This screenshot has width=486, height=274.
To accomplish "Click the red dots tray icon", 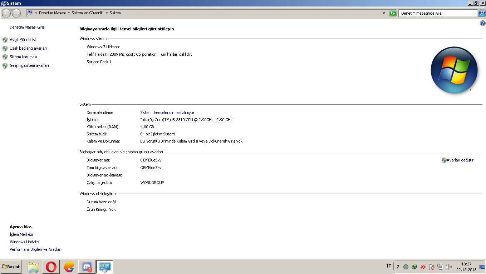I will click(x=423, y=267).
